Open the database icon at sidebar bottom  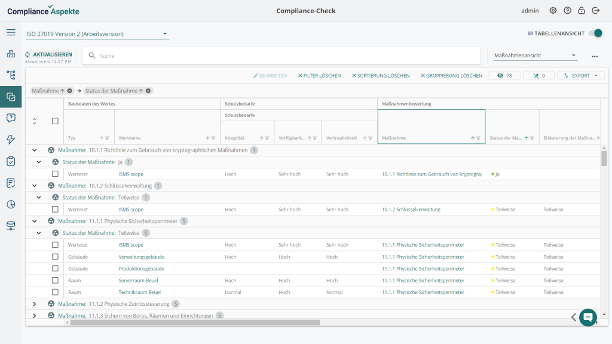pyautogui.click(x=11, y=225)
